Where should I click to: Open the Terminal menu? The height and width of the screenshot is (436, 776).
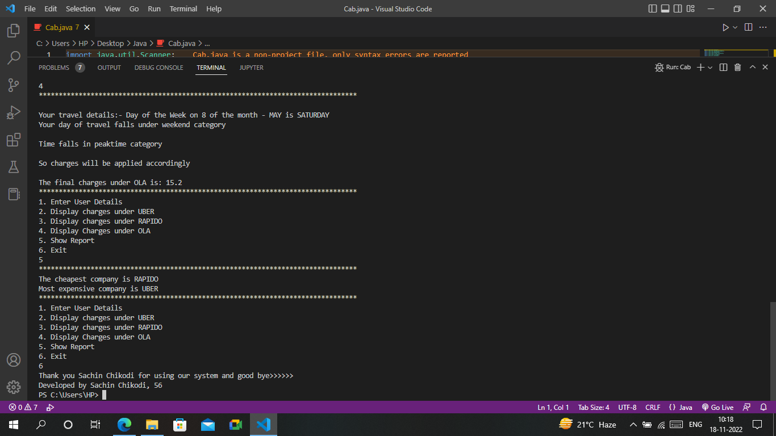tap(183, 9)
